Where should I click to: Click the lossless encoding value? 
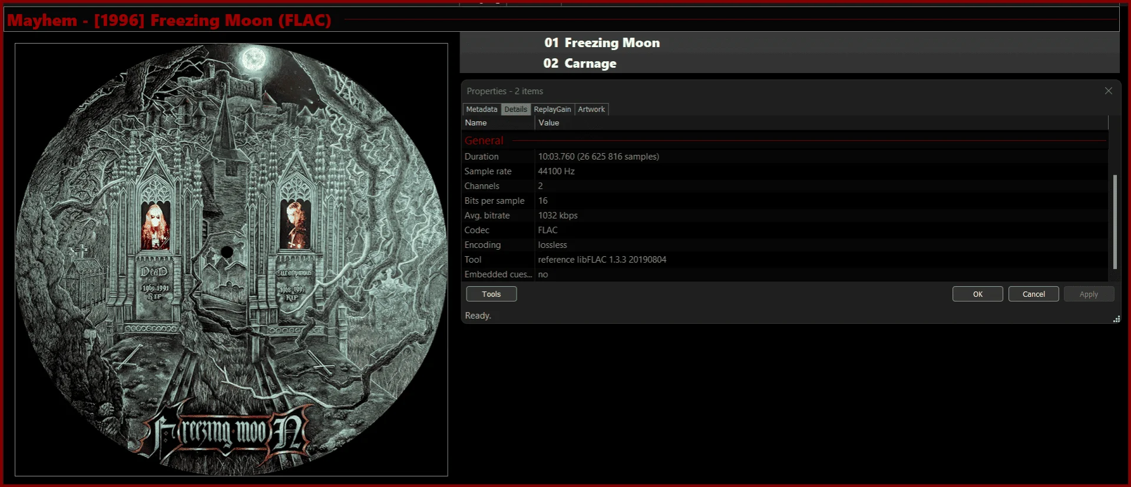click(552, 245)
